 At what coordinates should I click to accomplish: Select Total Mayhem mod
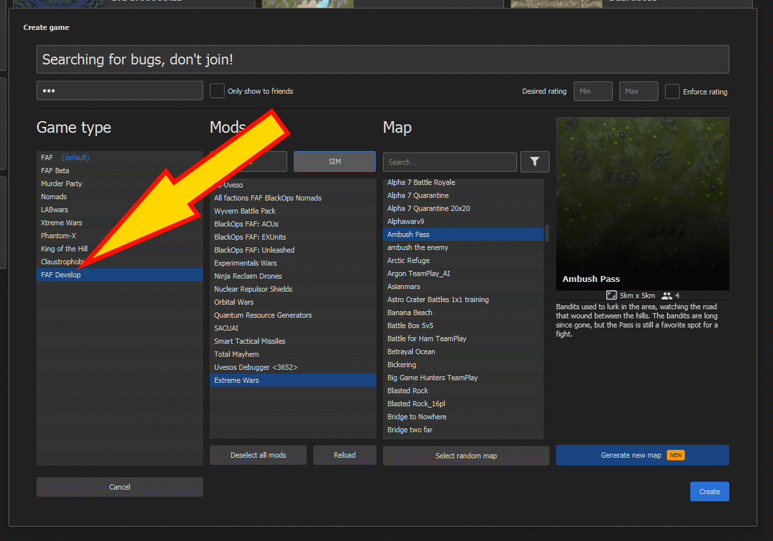293,354
